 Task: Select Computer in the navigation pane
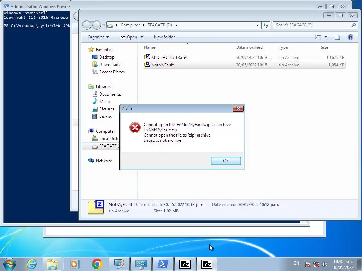point(105,131)
